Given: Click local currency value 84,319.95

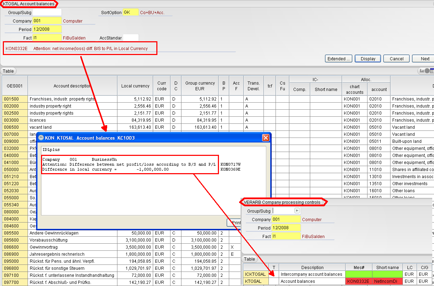Looking at the screenshot, I should point(135,120).
